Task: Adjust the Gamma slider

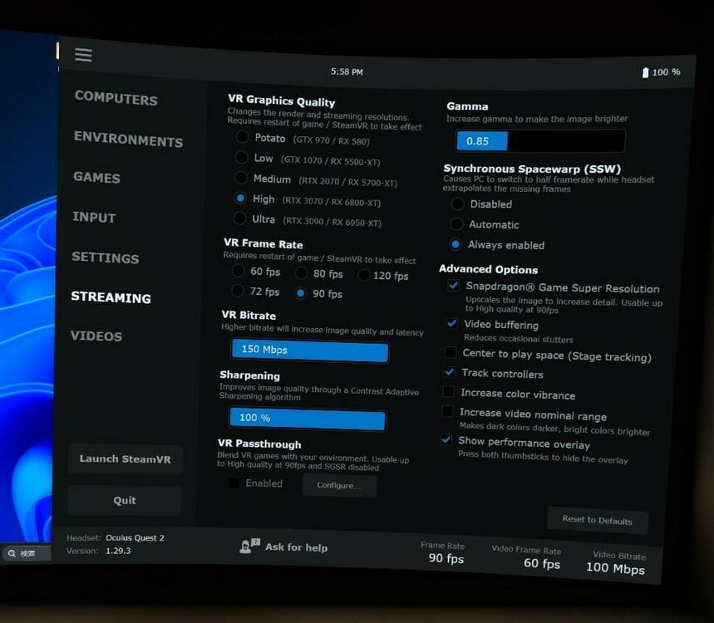Action: pyautogui.click(x=539, y=141)
